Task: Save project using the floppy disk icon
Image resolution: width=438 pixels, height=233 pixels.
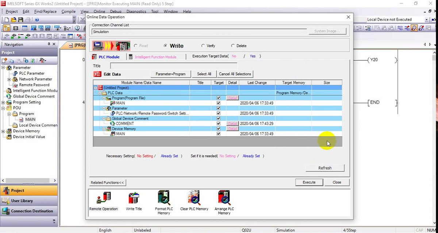Action: tap(20, 20)
